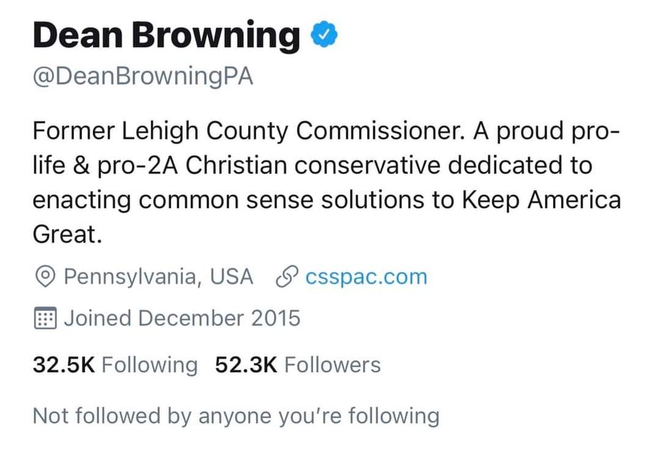Click the location pin icon

44,277
